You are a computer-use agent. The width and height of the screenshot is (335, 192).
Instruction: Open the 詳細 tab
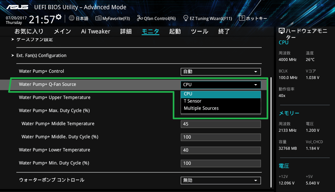(x=126, y=31)
